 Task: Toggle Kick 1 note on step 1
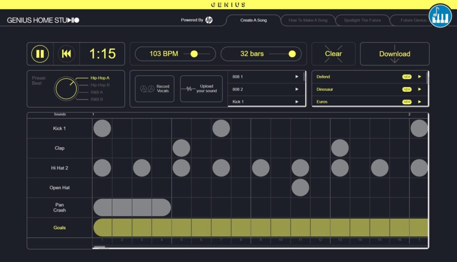coord(102,128)
